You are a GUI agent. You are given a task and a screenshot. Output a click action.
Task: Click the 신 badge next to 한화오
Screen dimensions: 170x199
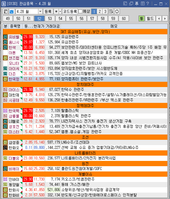point(5,147)
